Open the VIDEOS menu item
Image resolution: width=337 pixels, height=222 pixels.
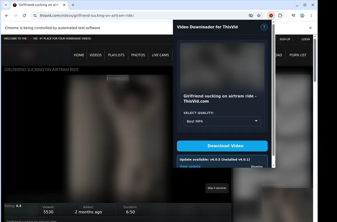(95, 55)
